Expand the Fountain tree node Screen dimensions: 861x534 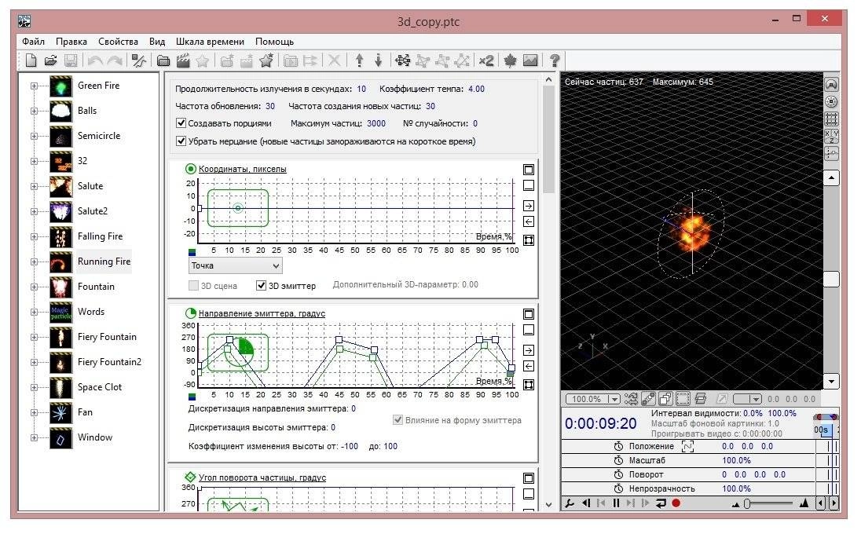[x=34, y=287]
